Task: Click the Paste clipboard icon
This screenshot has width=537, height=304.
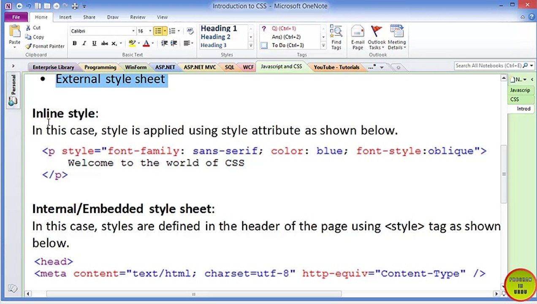Action: [14, 32]
